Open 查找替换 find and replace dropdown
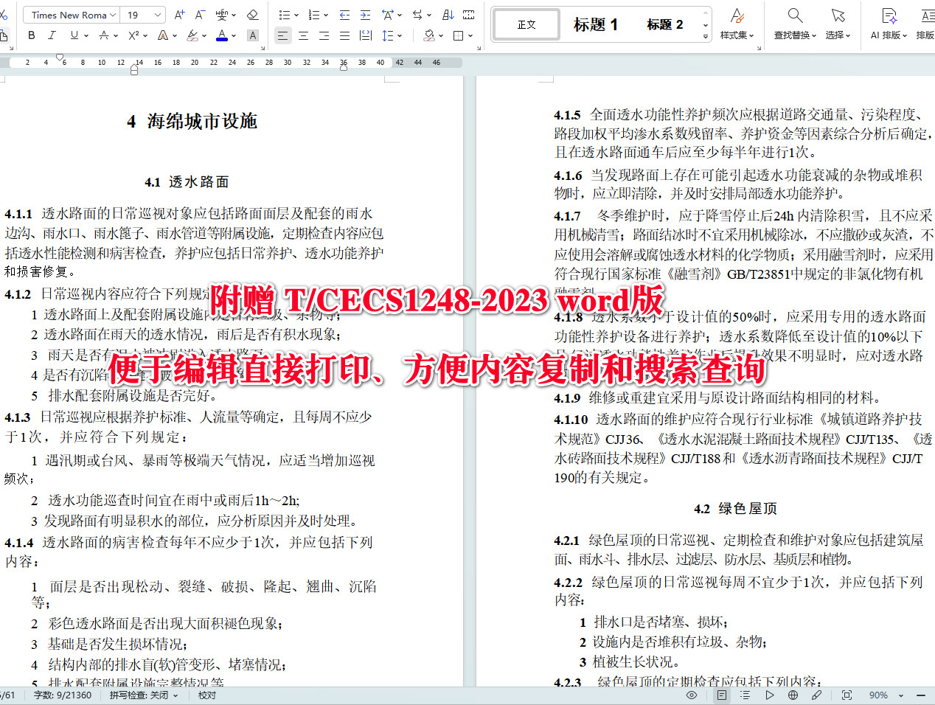The image size is (935, 705). [795, 24]
